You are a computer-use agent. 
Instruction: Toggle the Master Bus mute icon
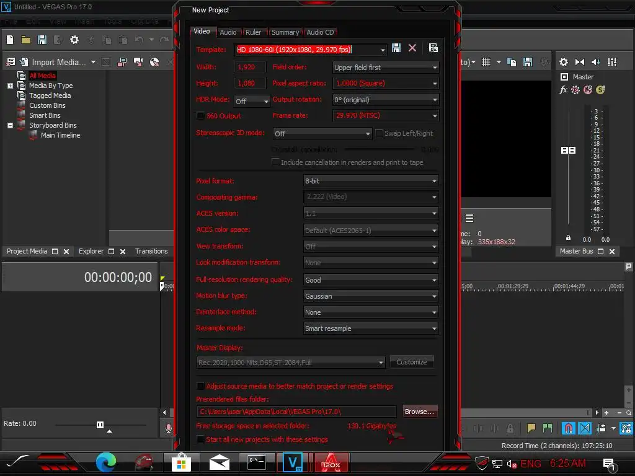[588, 90]
